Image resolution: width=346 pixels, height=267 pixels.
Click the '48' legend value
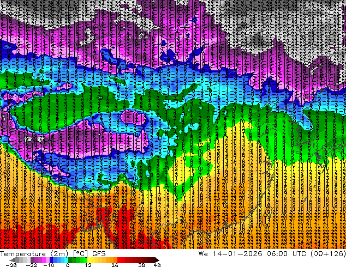tap(157, 265)
